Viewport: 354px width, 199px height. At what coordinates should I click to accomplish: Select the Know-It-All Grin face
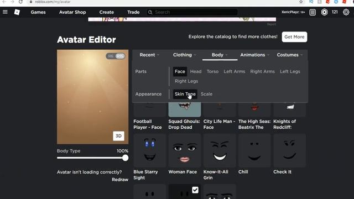click(220, 150)
